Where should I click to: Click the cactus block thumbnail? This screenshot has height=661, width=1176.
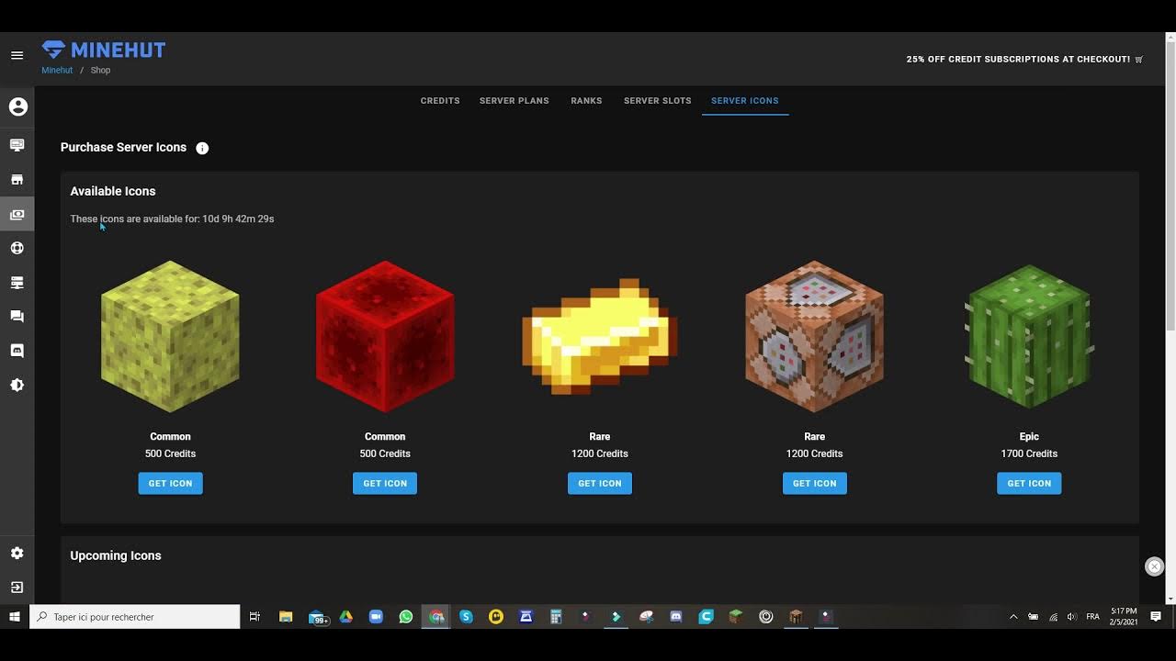[1029, 336]
